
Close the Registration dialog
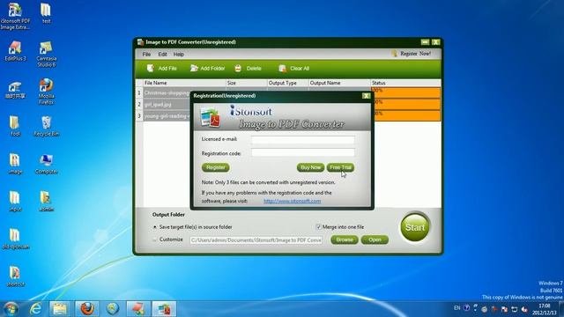(366, 96)
